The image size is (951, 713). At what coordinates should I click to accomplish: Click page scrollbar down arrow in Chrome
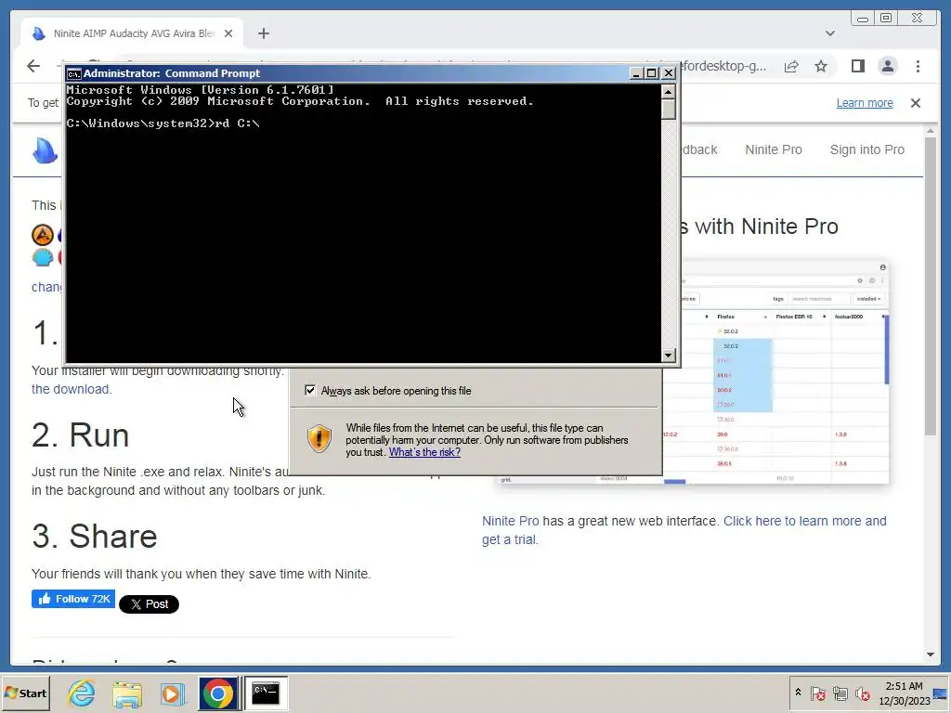point(931,655)
